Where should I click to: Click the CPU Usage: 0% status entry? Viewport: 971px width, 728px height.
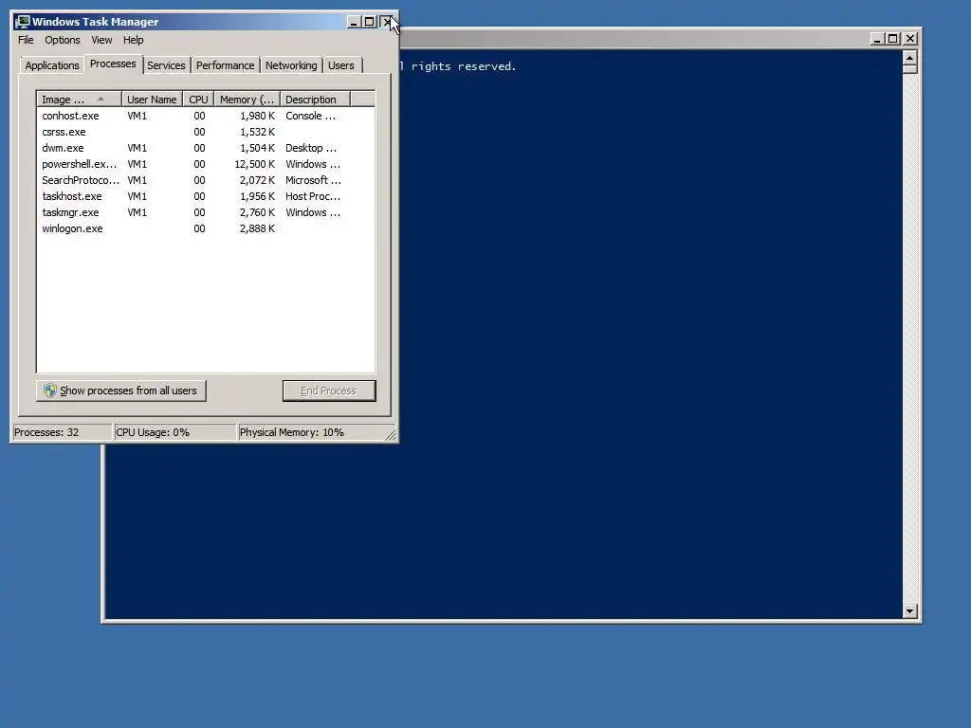point(175,432)
